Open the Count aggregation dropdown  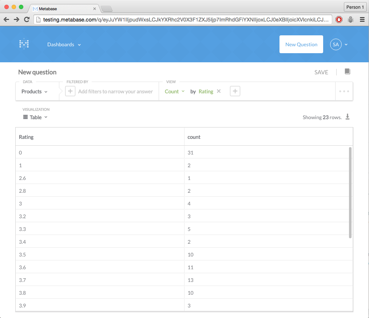[x=175, y=91]
